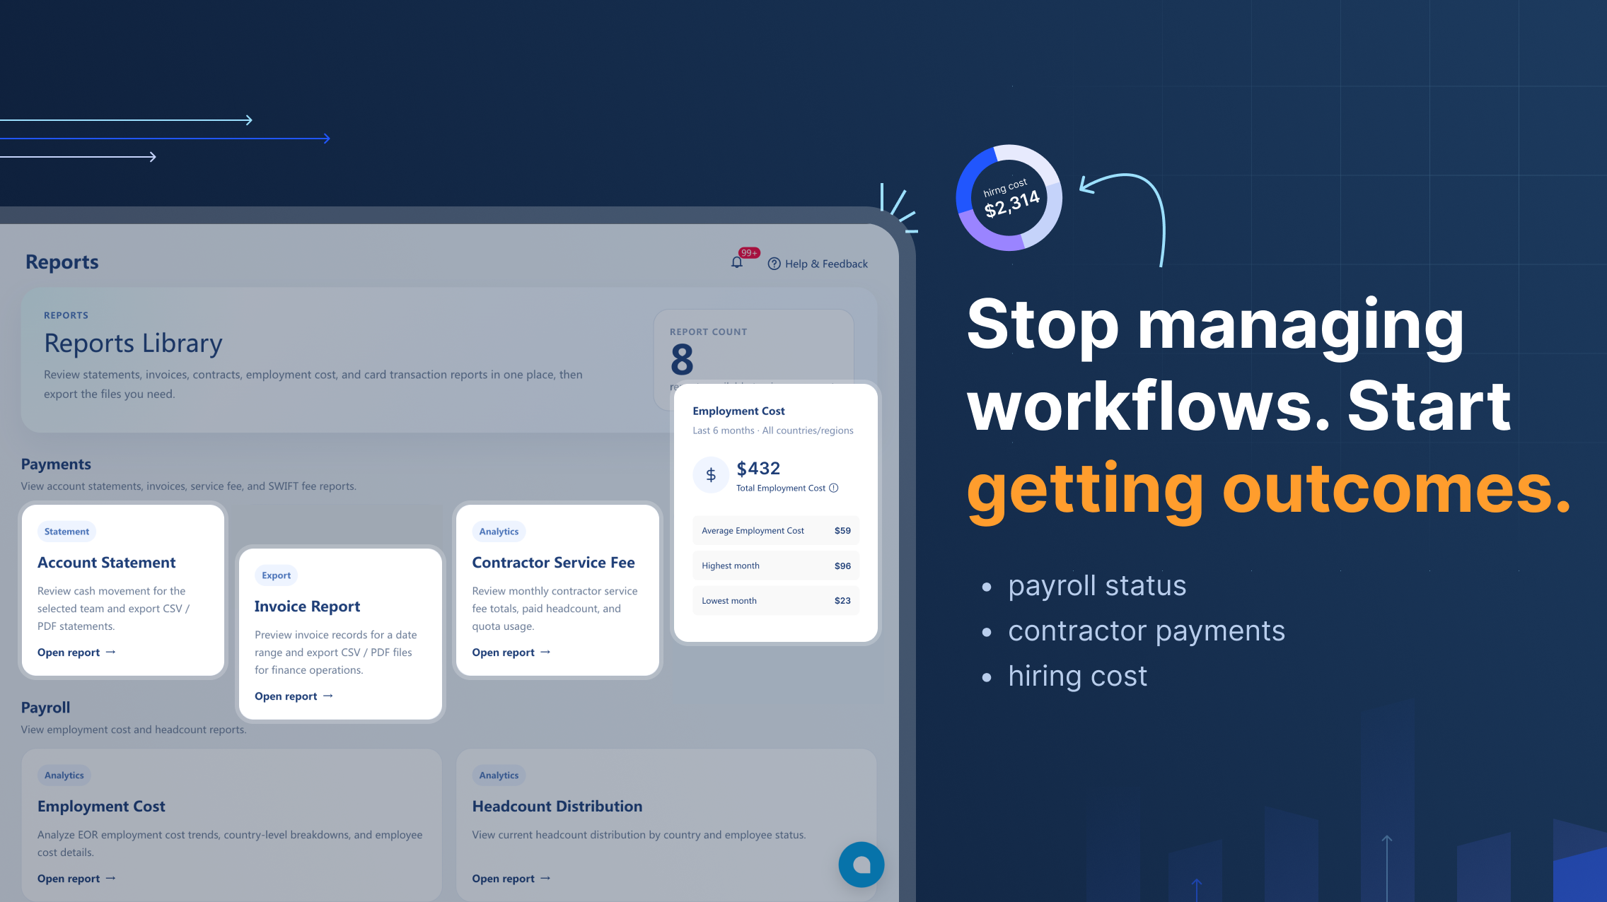Click the Invoice Report card title

coord(307,607)
